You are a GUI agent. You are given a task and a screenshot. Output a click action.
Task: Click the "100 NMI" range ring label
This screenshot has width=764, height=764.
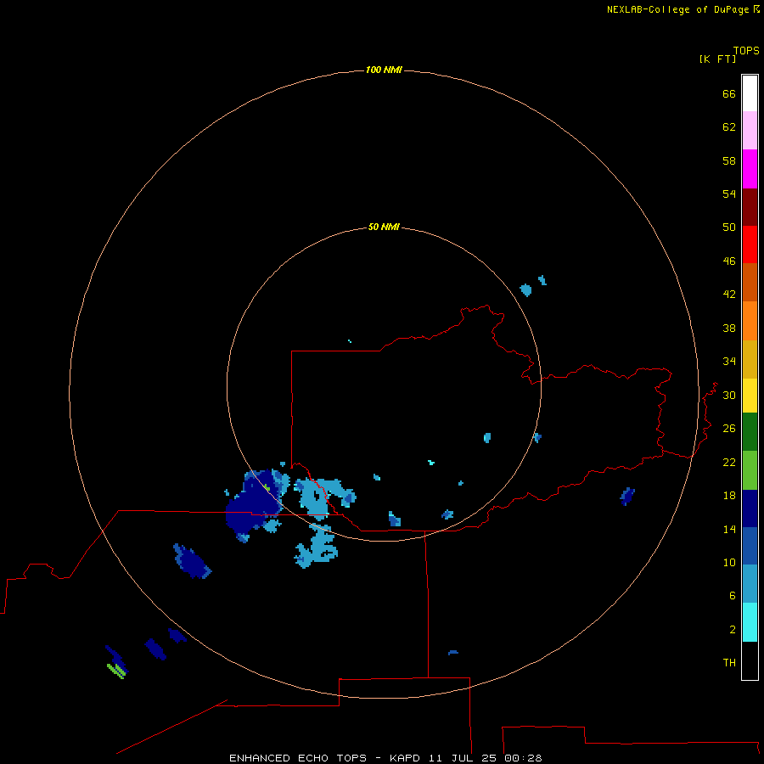point(384,70)
